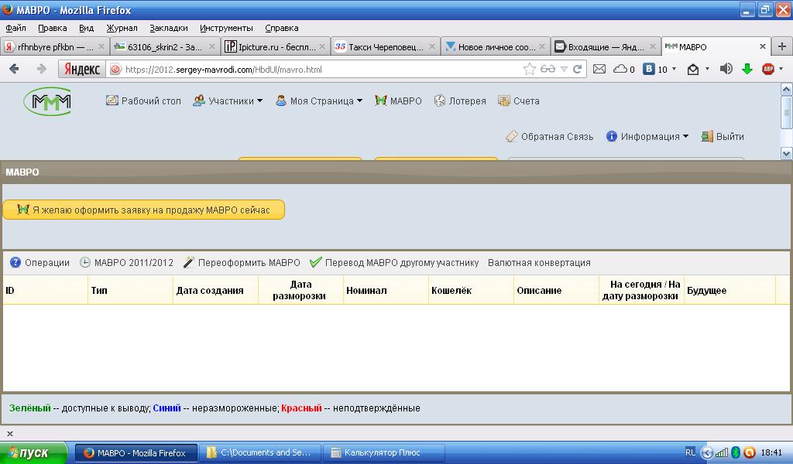The image size is (793, 464).
Task: Close the bottom bar with x
Action: 9,434
